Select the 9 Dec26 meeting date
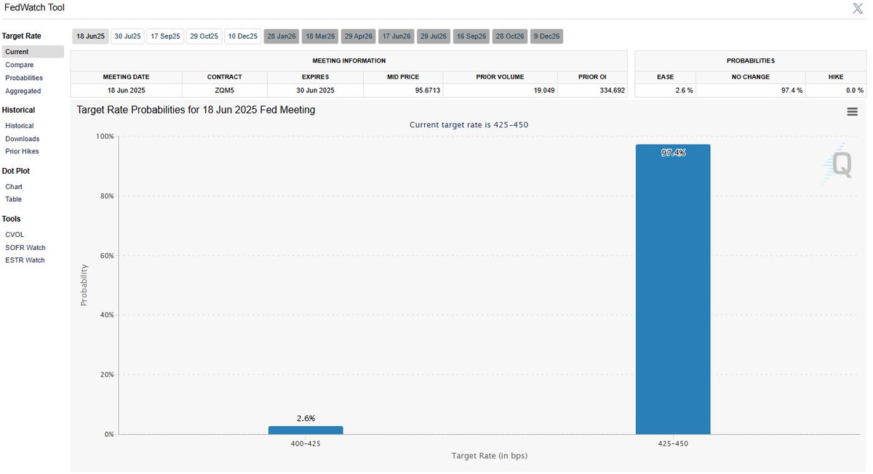873x474 pixels. tap(546, 36)
